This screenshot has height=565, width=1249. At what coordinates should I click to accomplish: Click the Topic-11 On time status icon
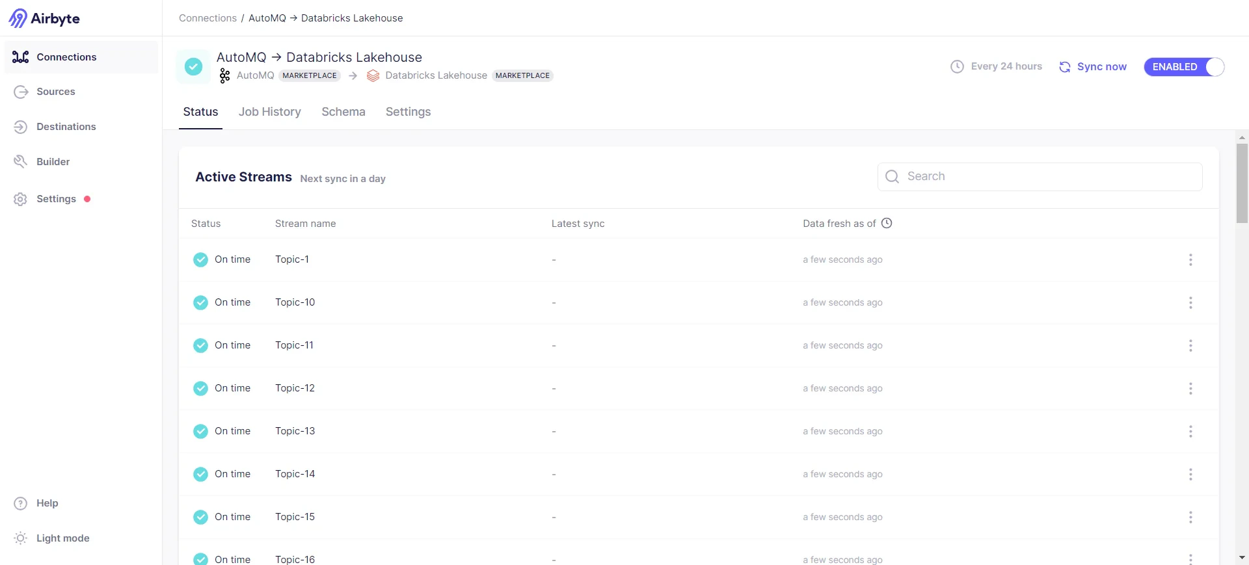click(200, 345)
